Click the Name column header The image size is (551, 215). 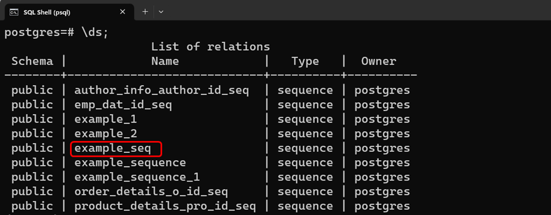(165, 62)
